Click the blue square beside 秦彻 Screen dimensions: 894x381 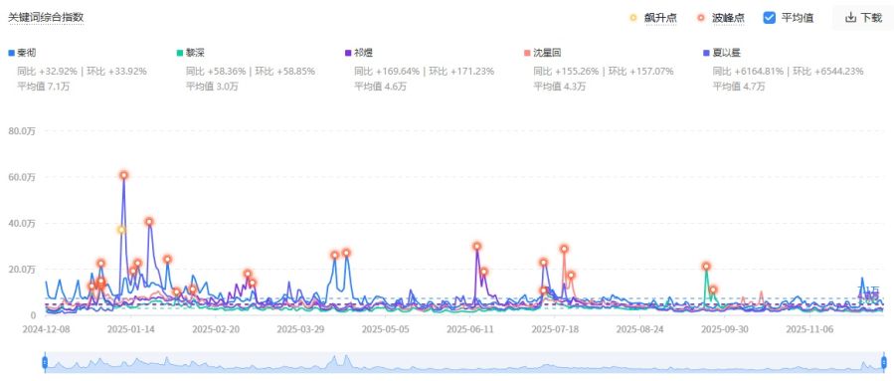(x=11, y=53)
